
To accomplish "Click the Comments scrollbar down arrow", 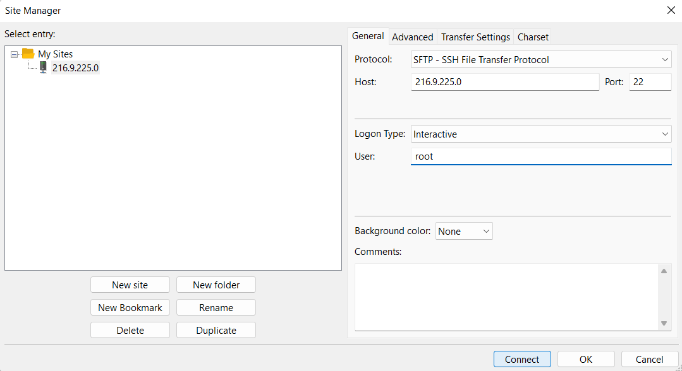I will pos(664,323).
